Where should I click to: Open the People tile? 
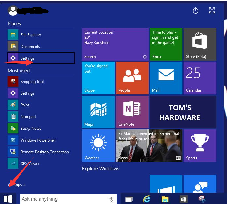[132, 78]
